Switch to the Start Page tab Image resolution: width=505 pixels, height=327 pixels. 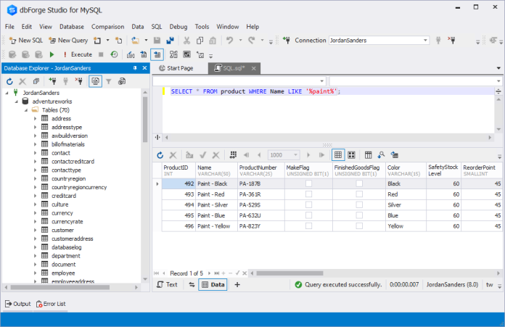point(179,68)
